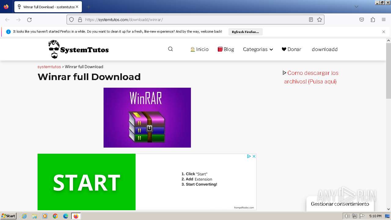Open the Save to Pocket icon

tap(362, 20)
